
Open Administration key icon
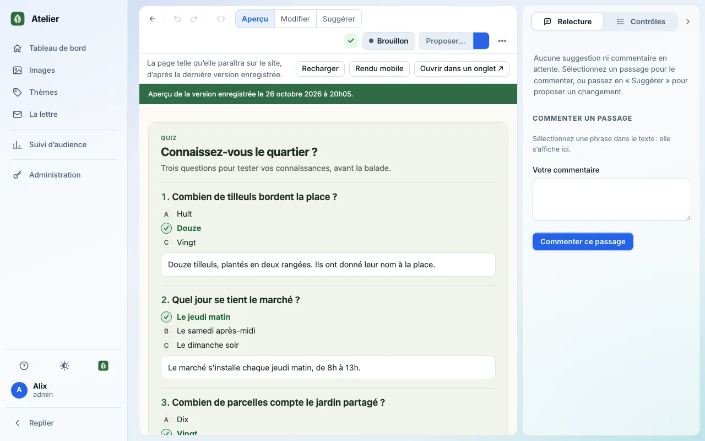coord(18,175)
